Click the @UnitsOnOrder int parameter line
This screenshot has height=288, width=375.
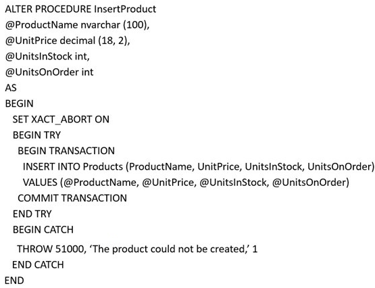pyautogui.click(x=49, y=72)
